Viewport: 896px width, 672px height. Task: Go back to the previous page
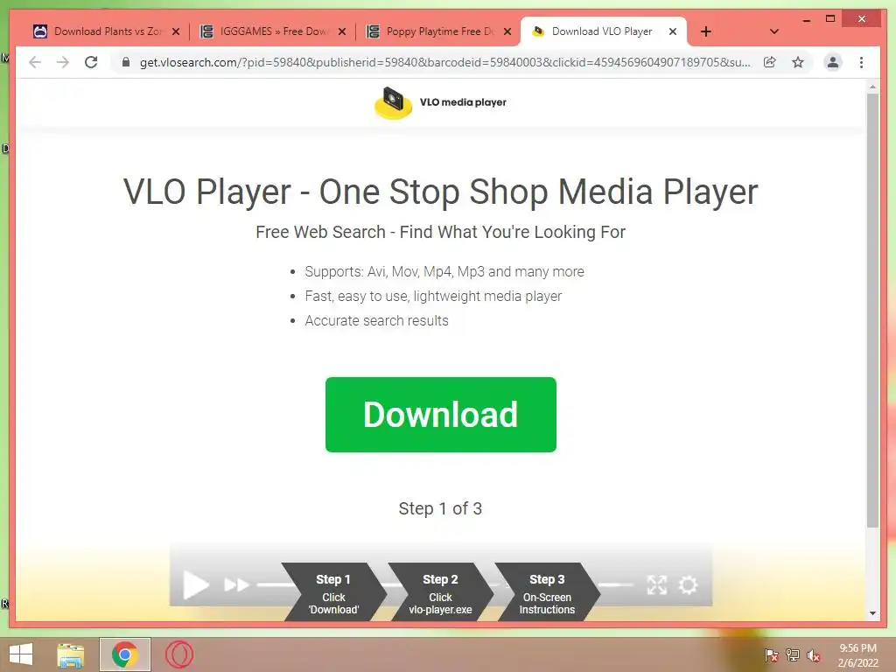coord(35,62)
